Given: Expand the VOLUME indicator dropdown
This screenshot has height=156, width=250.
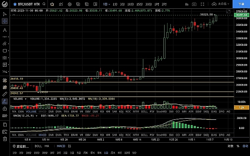Looking at the screenshot, I should pos(25,99).
